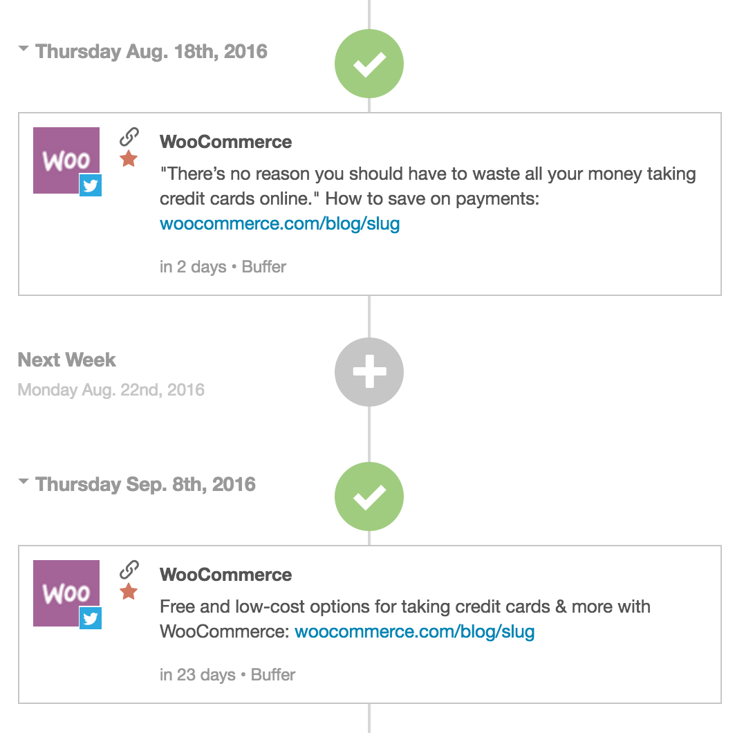Select the Next Week heading
The image size is (744, 733).
coord(66,360)
